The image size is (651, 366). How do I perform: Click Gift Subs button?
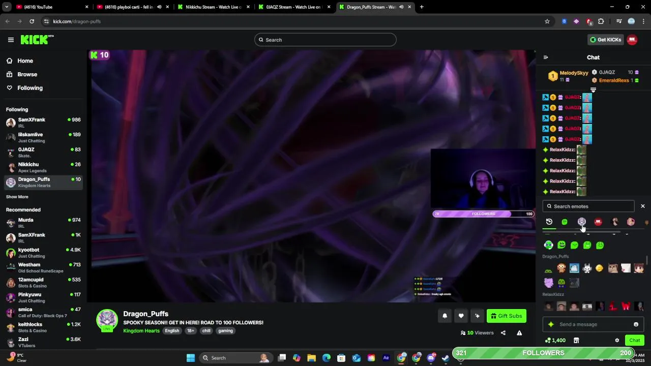506,316
